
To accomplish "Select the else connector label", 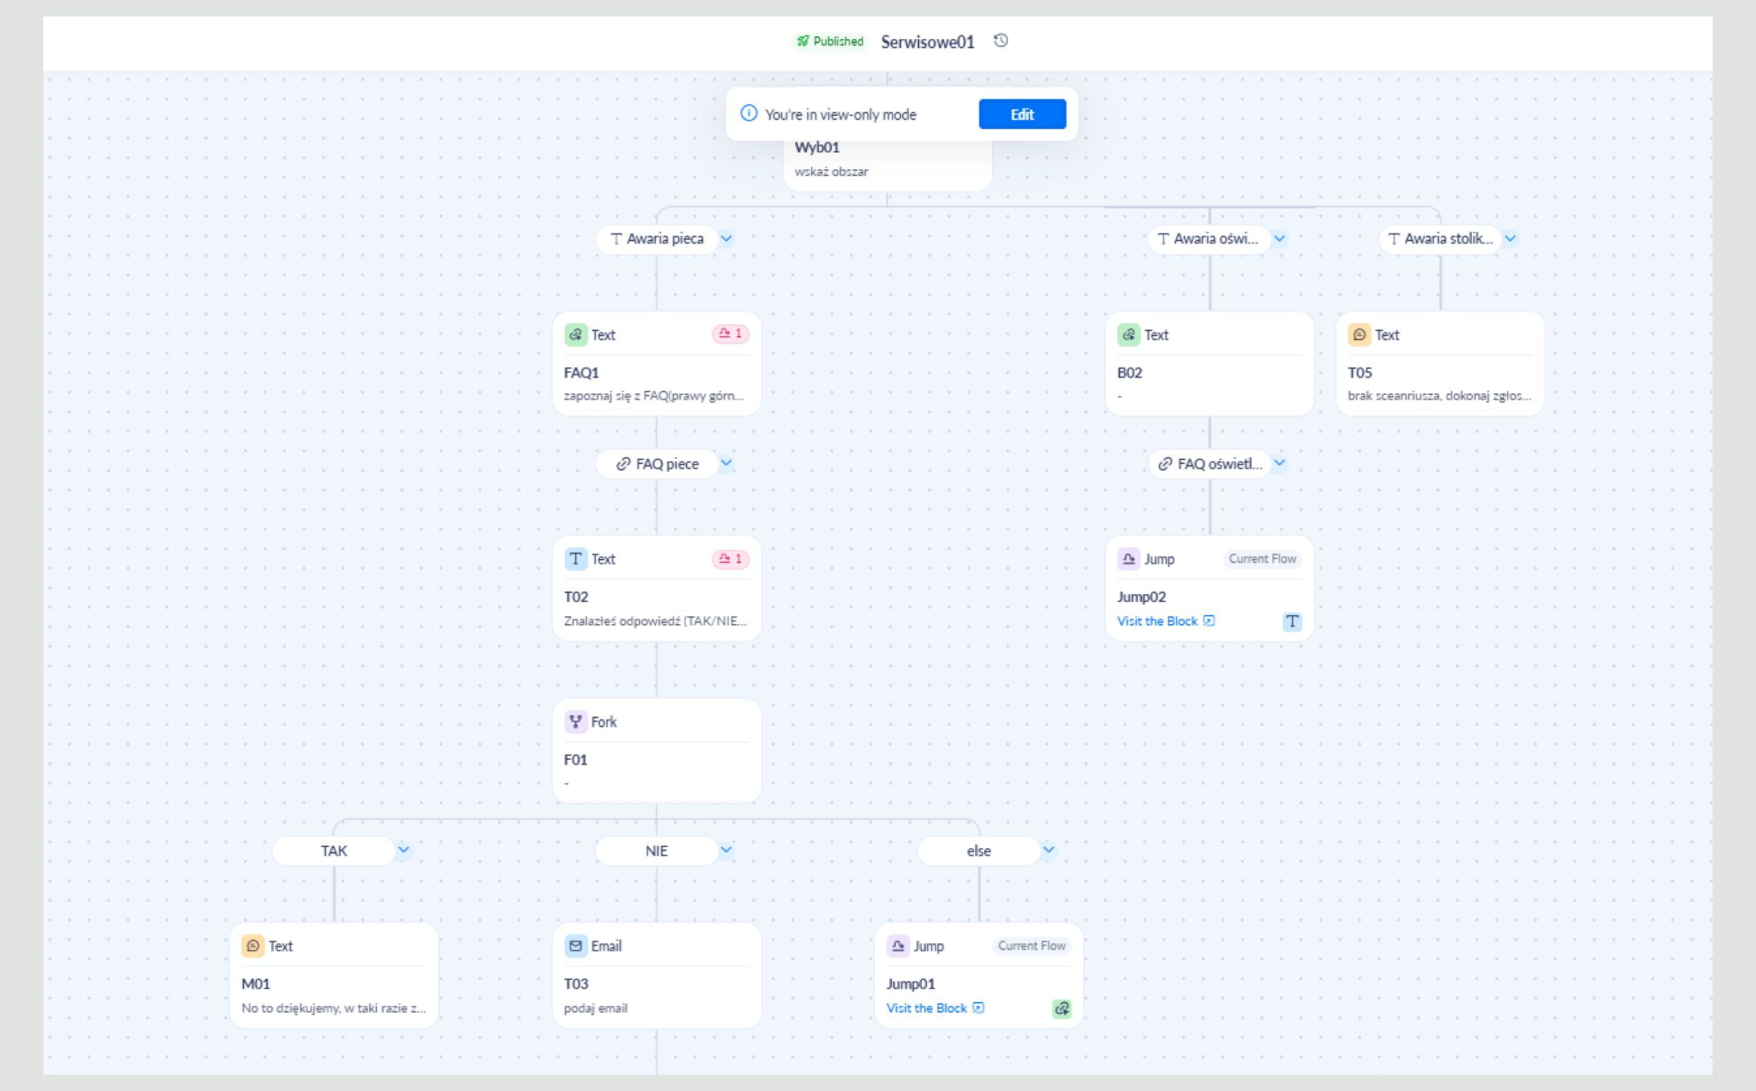I will (x=978, y=851).
